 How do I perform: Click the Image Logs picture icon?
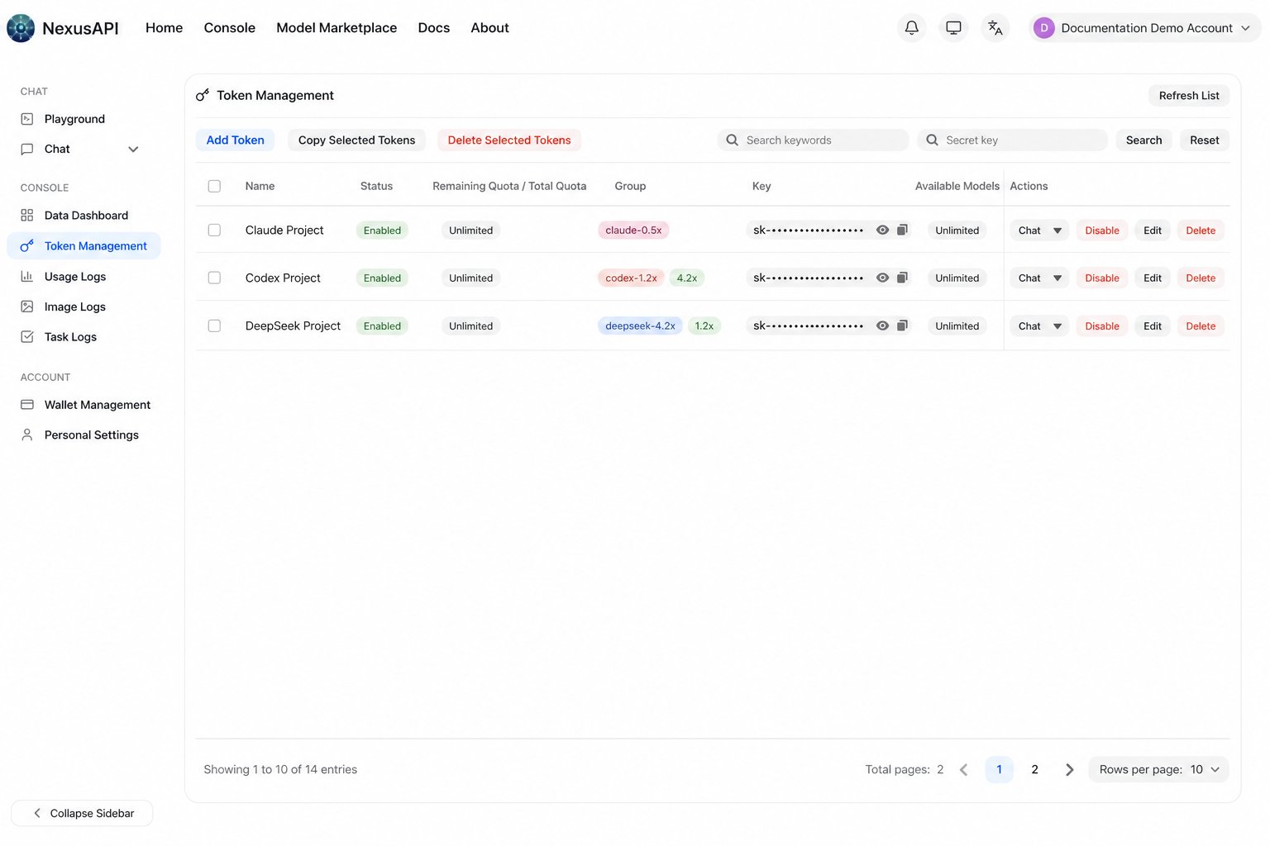pos(27,307)
